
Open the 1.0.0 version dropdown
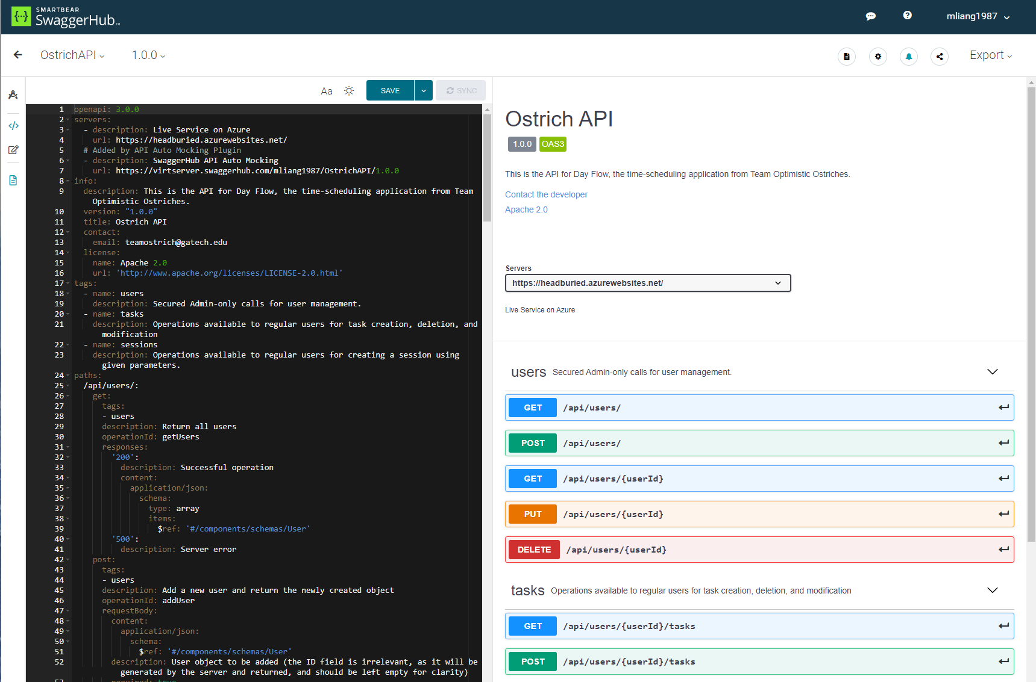148,55
